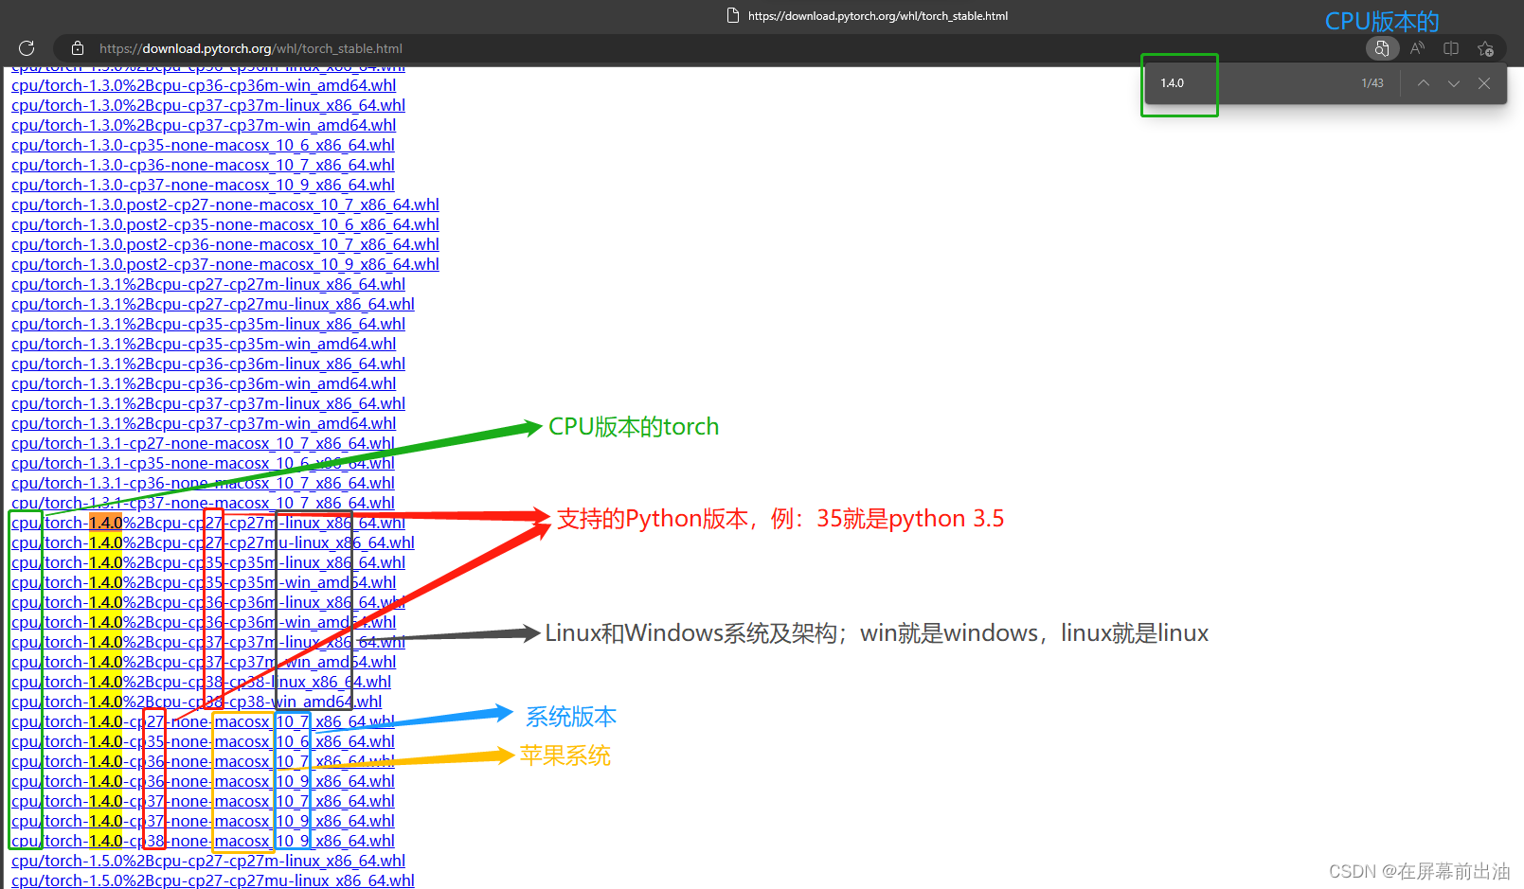Go to previous find result

[1424, 83]
